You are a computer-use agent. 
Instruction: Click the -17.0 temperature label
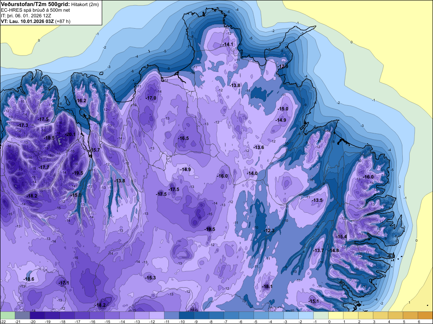(x=151, y=98)
